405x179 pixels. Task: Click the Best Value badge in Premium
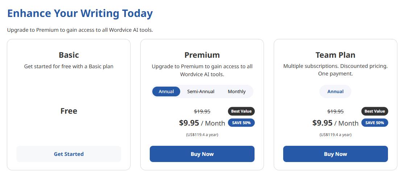point(241,111)
